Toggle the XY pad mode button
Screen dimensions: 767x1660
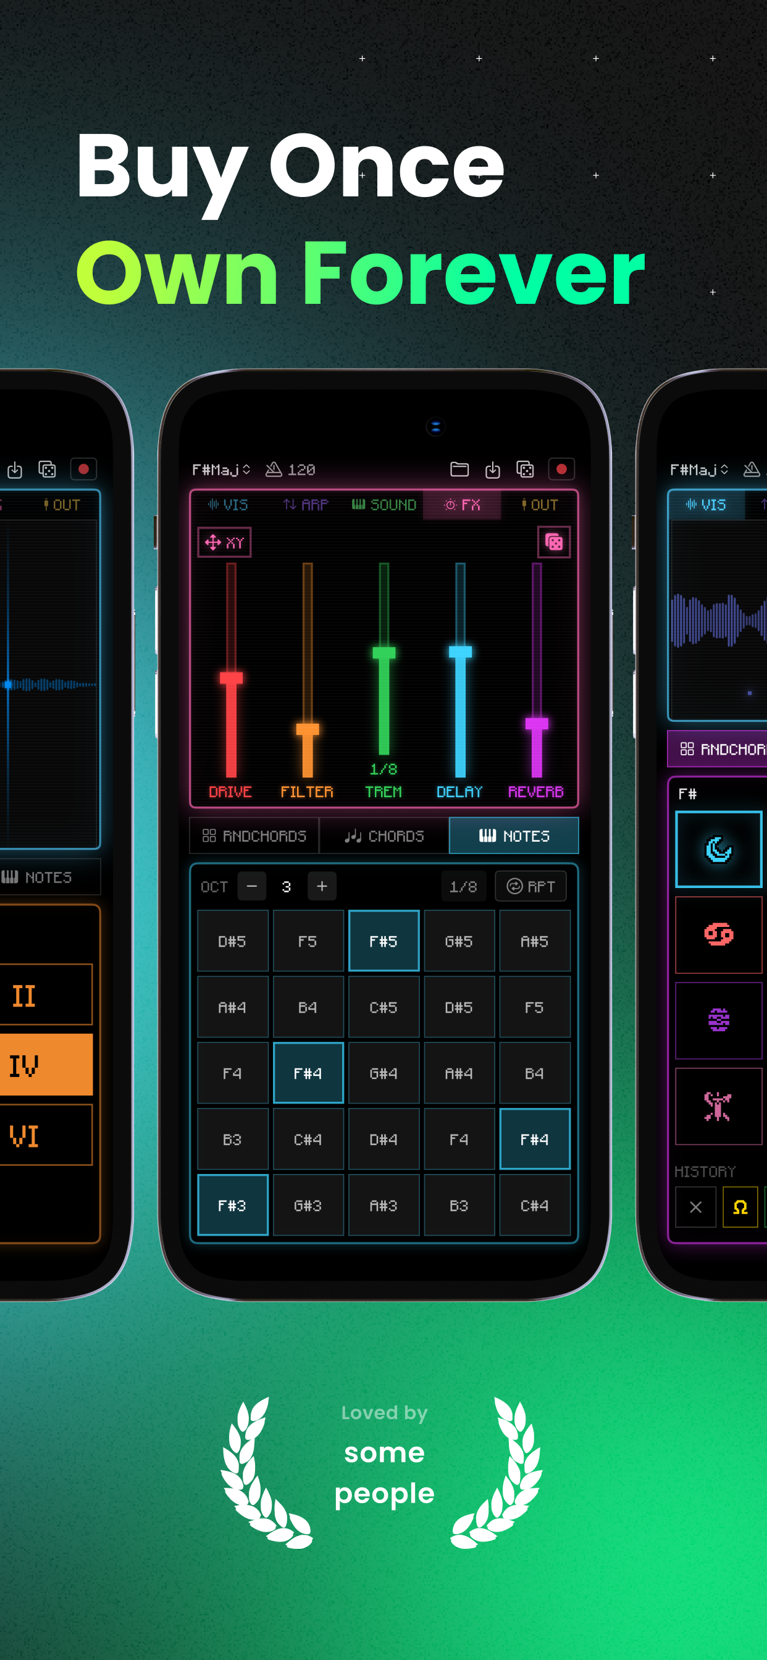coord(224,543)
